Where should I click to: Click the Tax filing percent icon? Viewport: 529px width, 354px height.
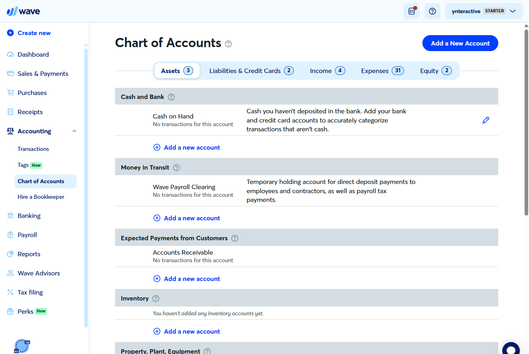[x=10, y=293]
